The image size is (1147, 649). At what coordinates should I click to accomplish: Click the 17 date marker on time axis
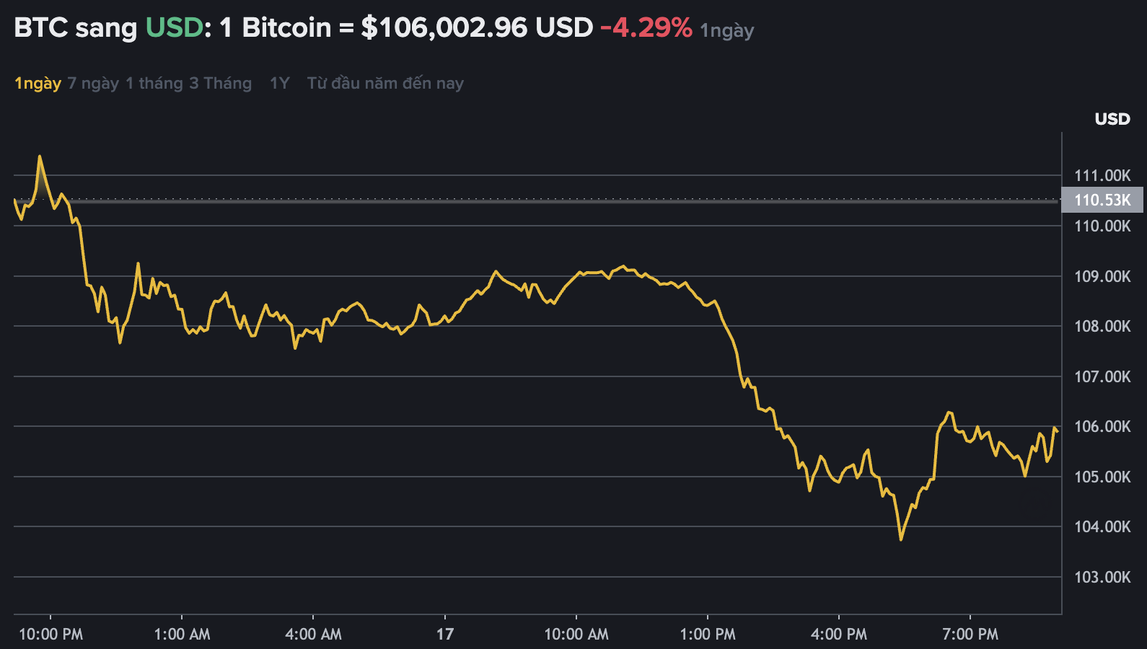[445, 635]
